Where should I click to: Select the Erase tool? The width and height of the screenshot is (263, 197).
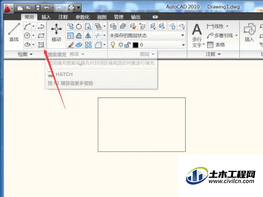tap(70, 45)
